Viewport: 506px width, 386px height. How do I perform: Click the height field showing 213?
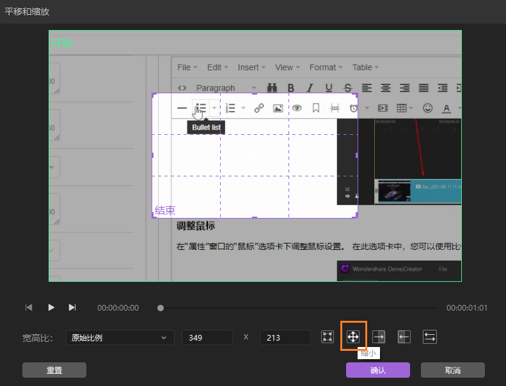pyautogui.click(x=285, y=337)
